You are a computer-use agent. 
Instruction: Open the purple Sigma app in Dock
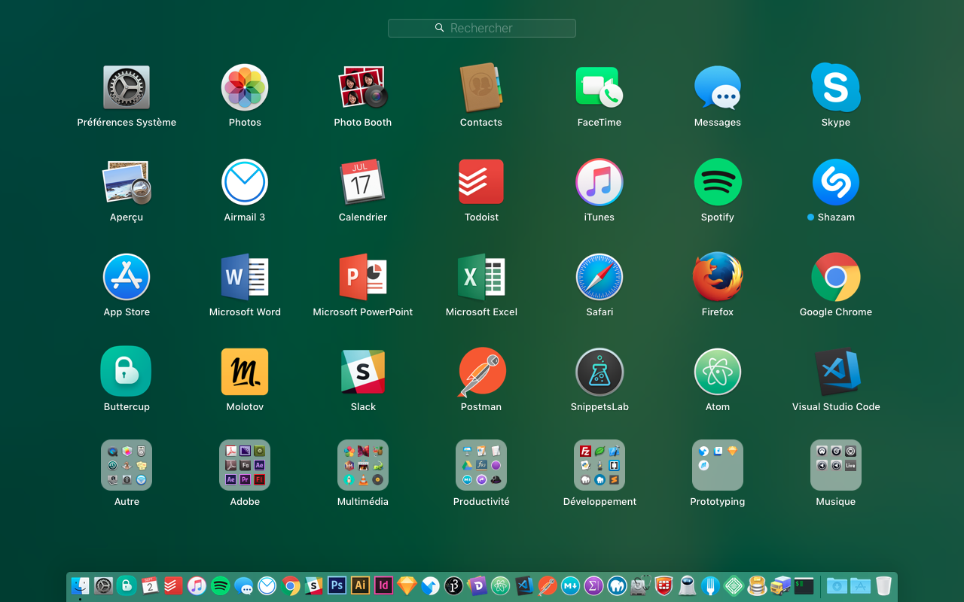[x=593, y=585]
